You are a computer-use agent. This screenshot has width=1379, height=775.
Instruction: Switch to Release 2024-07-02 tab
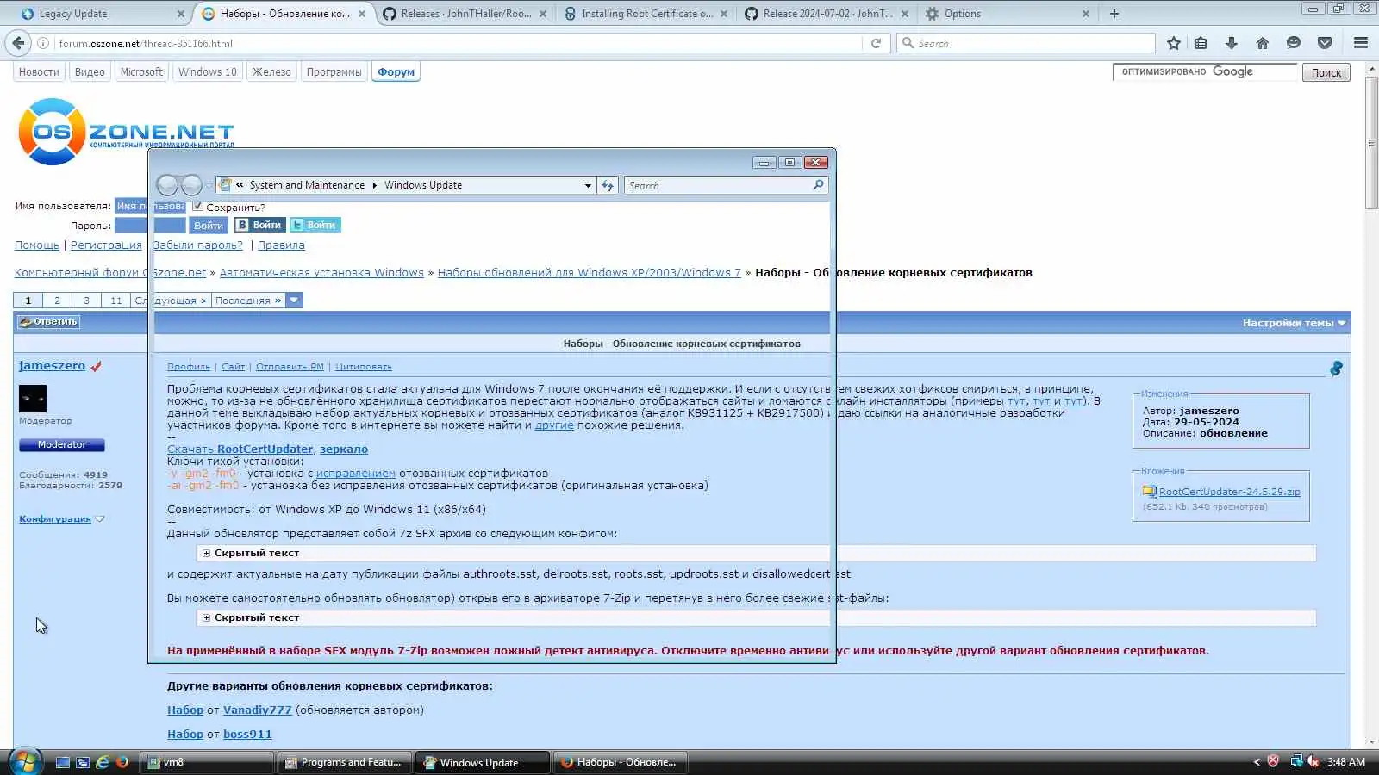[827, 14]
